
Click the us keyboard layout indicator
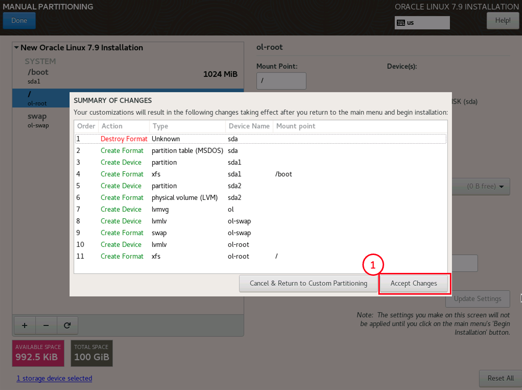click(x=422, y=23)
